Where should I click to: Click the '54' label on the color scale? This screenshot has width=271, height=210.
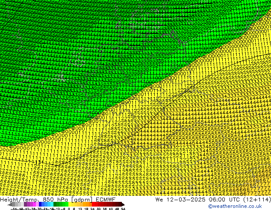coord(123,209)
